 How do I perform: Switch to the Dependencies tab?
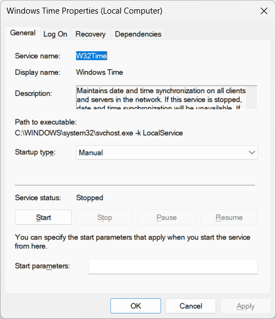138,34
